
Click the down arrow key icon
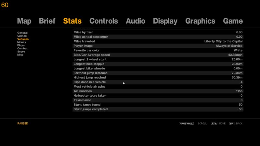216,123
